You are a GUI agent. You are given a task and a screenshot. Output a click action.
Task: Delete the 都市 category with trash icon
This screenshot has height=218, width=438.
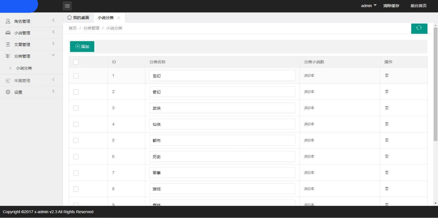[x=387, y=140]
